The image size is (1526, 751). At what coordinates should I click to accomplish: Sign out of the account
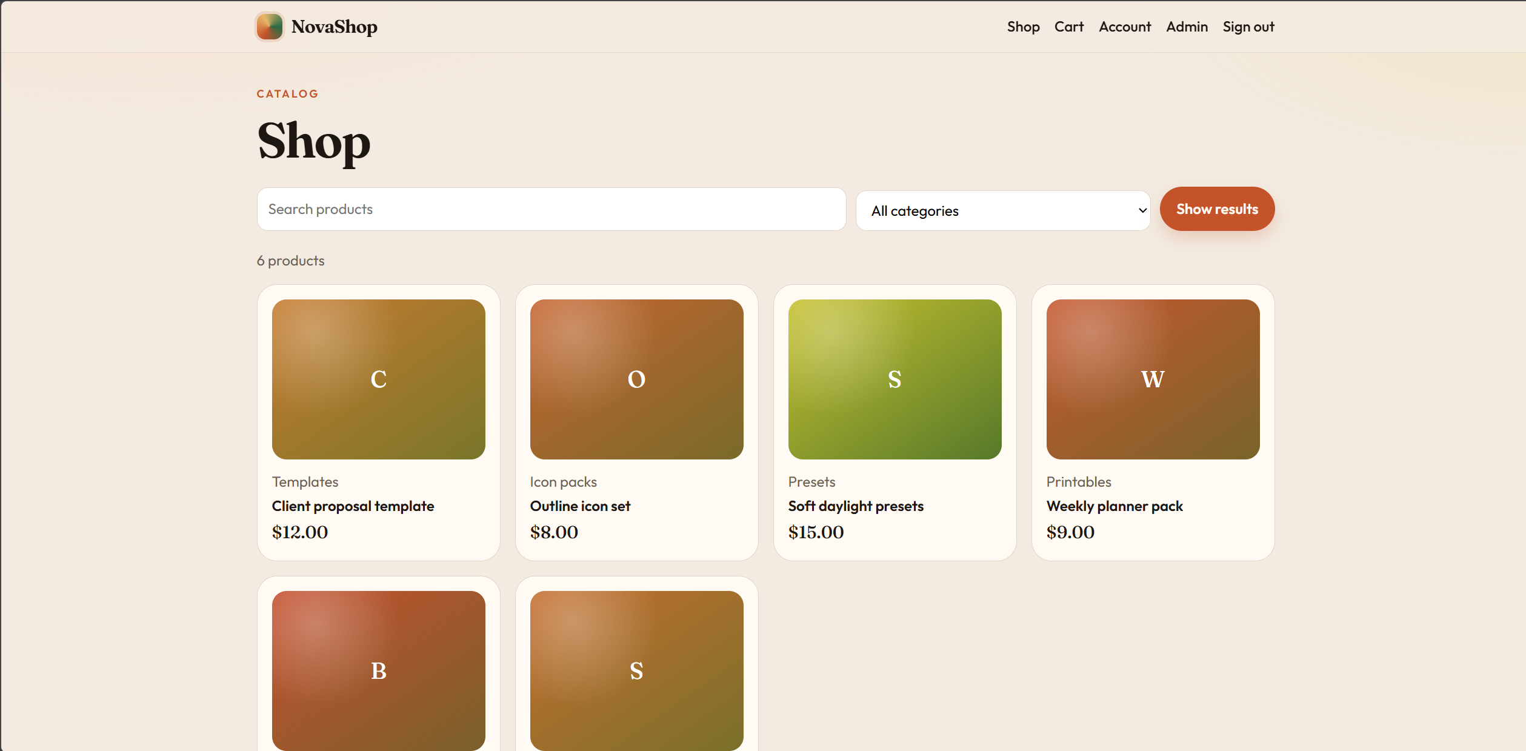click(x=1248, y=27)
